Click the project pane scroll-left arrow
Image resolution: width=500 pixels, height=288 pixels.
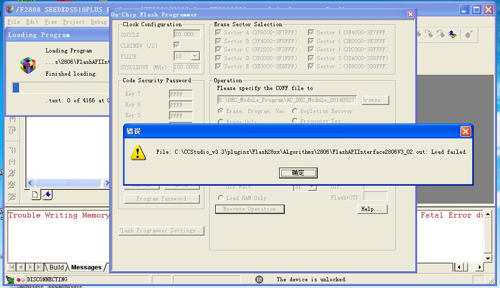(30, 183)
